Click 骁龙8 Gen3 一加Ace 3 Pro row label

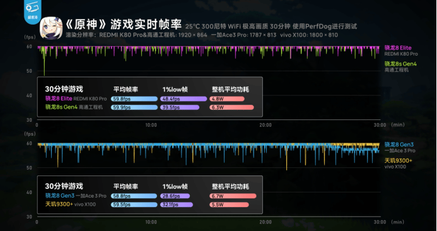[x=76, y=196]
